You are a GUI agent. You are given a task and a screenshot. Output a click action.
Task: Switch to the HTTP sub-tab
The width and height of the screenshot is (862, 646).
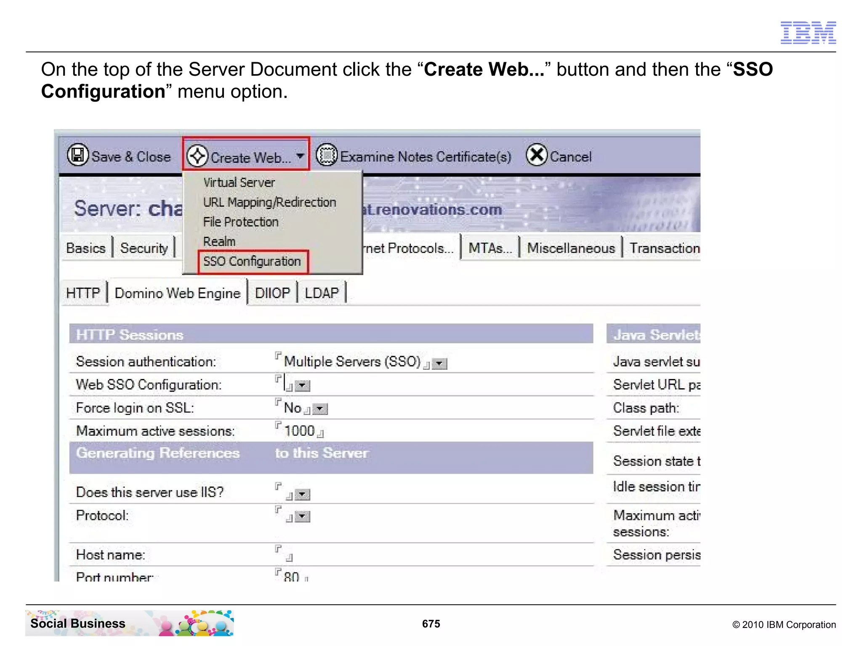83,293
